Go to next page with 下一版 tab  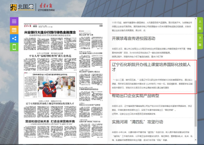click(200, 41)
